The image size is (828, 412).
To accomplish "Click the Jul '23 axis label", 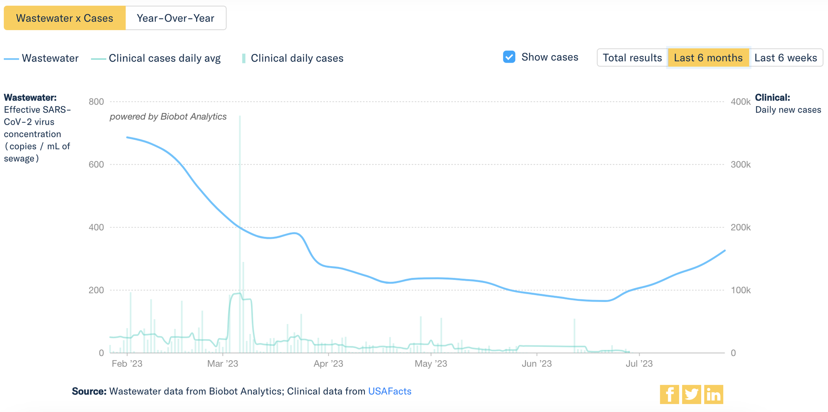I will [639, 364].
